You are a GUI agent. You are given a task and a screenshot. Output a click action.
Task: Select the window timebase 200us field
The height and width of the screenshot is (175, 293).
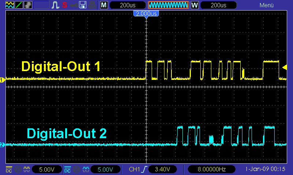click(x=218, y=5)
